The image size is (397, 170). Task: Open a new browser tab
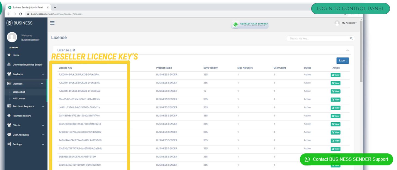55,7
